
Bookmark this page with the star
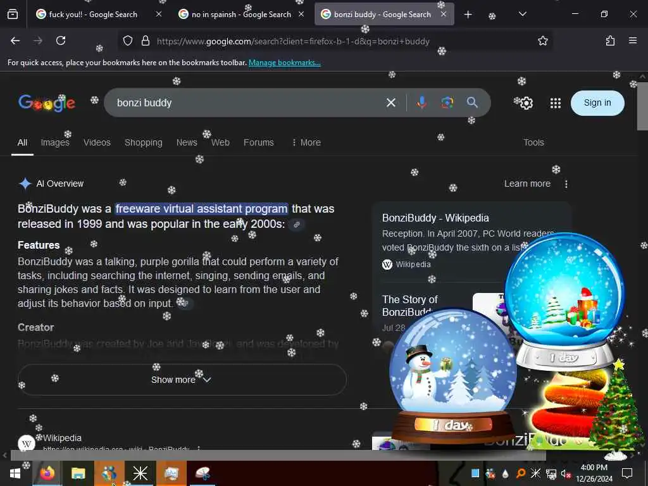pos(542,41)
